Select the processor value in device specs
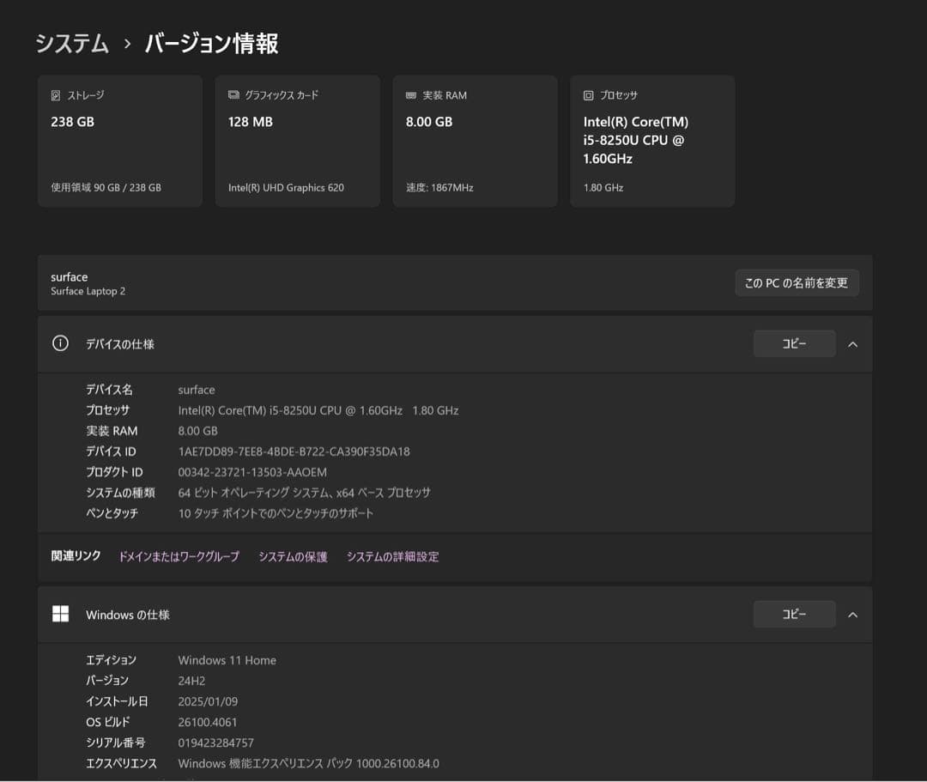 tap(318, 410)
